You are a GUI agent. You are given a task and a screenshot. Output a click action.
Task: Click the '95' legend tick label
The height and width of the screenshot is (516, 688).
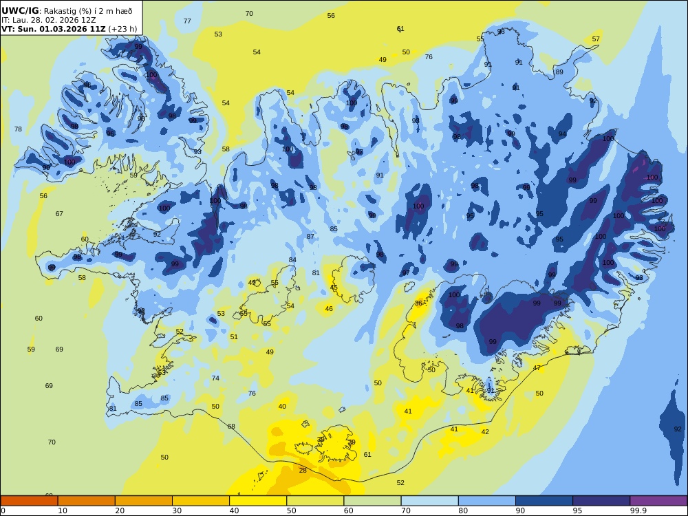[577, 510]
